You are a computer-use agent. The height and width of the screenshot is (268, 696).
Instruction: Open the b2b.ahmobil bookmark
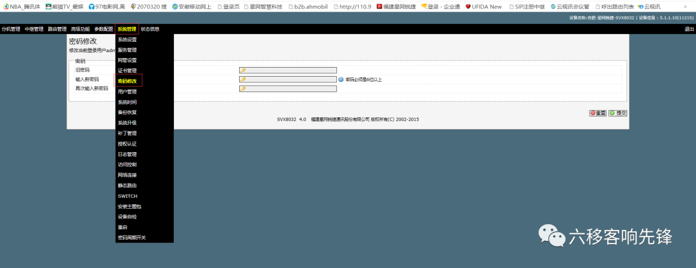tap(307, 6)
